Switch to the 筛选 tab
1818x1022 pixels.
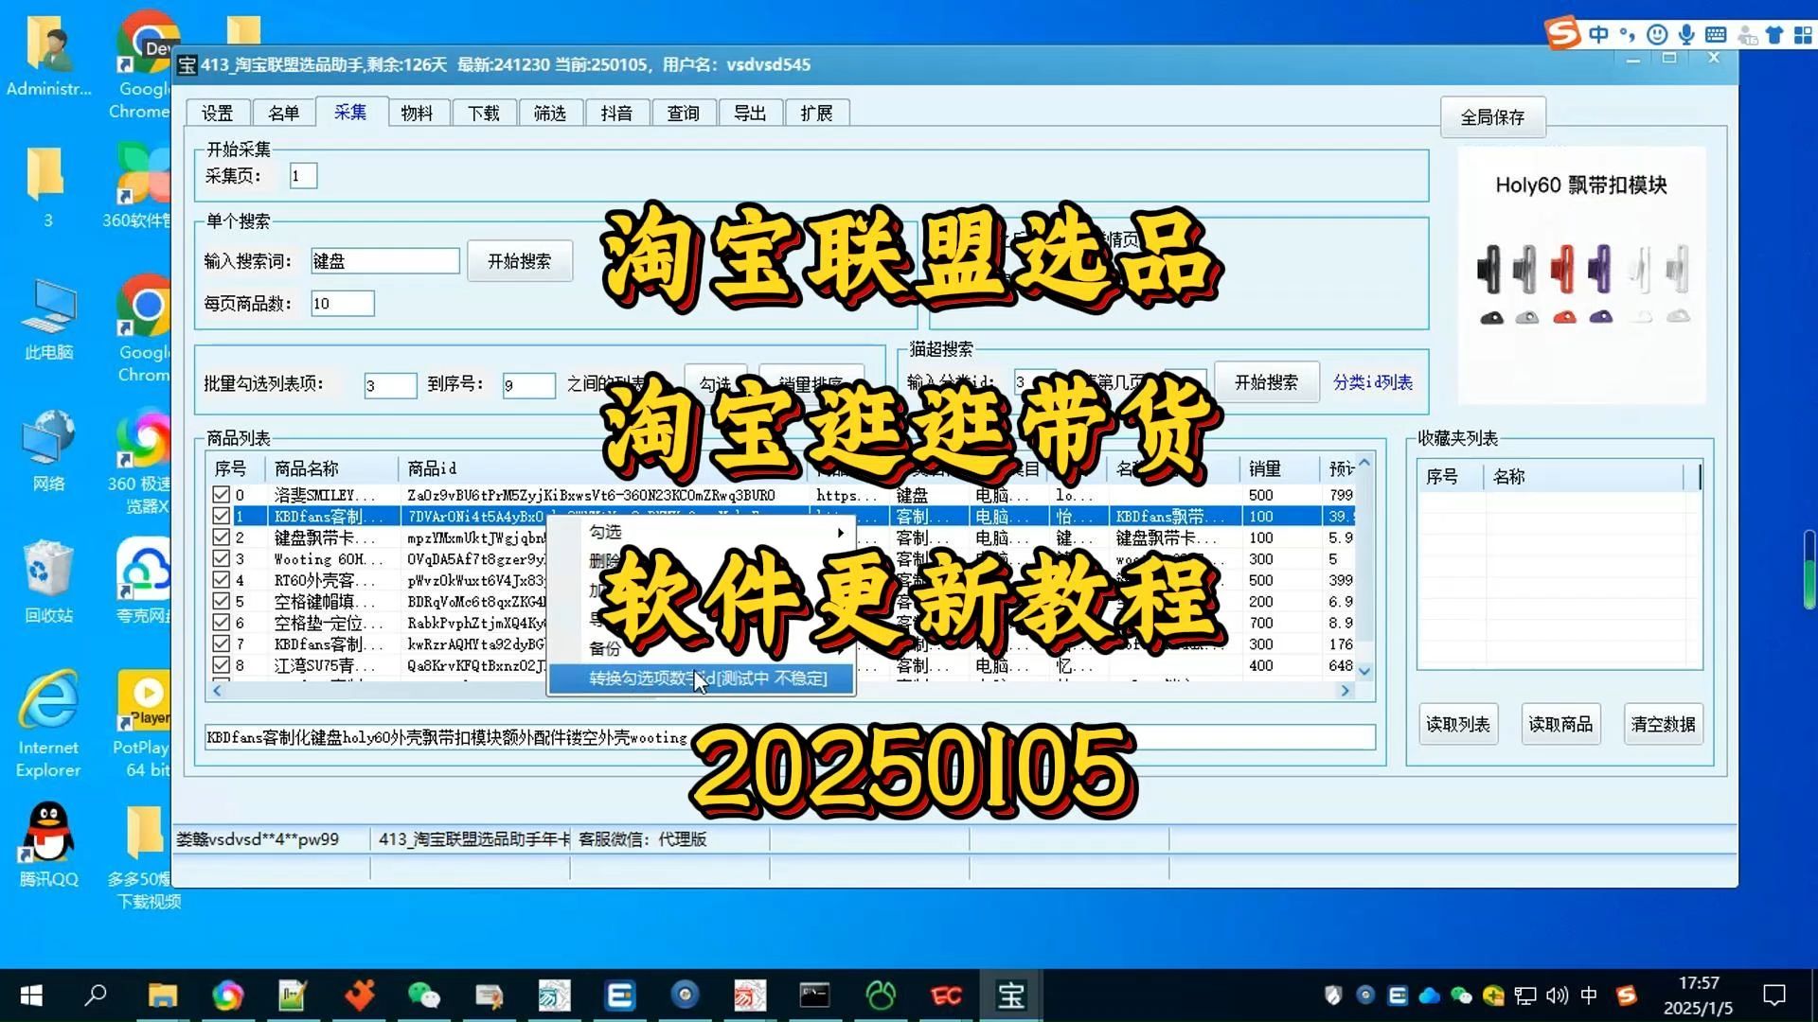pos(549,113)
